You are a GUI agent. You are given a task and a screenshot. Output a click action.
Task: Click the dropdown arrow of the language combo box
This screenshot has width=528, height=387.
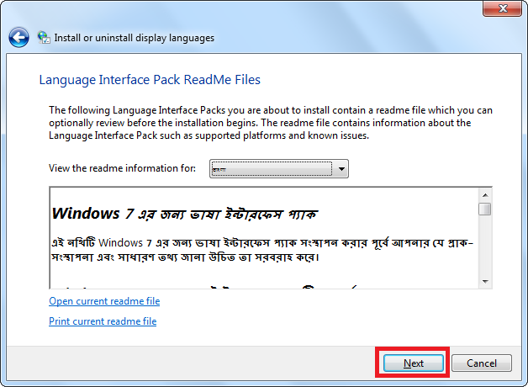tap(341, 169)
